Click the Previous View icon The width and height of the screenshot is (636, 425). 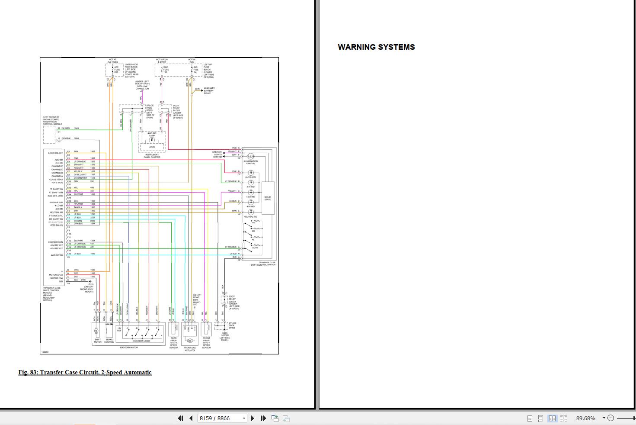coord(275,418)
